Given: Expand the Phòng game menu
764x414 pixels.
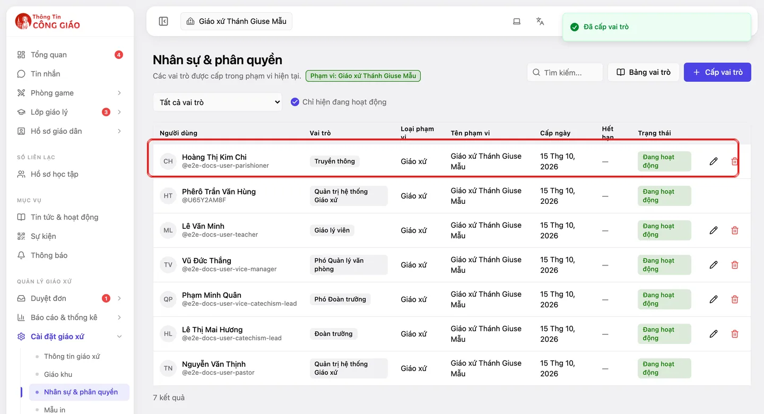Looking at the screenshot, I should pyautogui.click(x=70, y=93).
